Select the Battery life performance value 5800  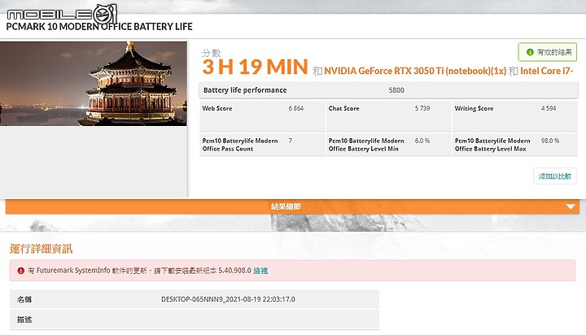pos(396,90)
